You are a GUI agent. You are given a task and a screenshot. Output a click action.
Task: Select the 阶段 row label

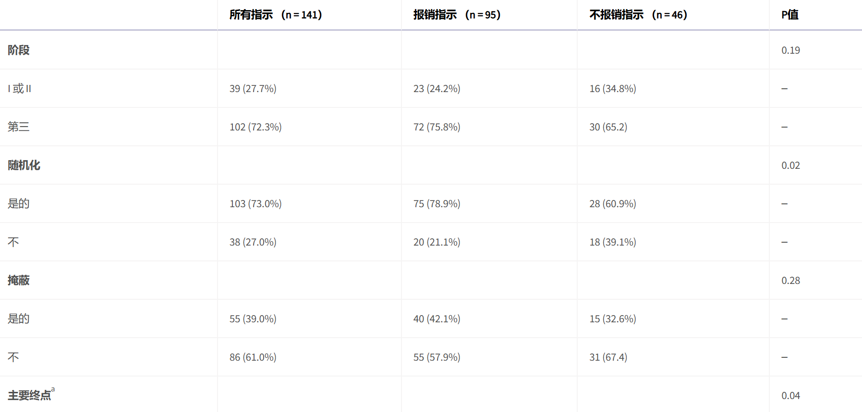point(19,50)
